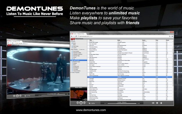
Task: Click the volume speaker icon in right player
Action: pyautogui.click(x=89, y=103)
